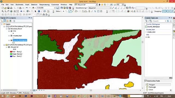Image resolution: width=175 pixels, height=98 pixels.
Task: Go back to previous extent
Action: (x=21, y=11)
